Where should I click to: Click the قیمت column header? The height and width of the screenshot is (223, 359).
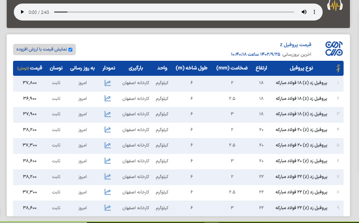pyautogui.click(x=35, y=68)
